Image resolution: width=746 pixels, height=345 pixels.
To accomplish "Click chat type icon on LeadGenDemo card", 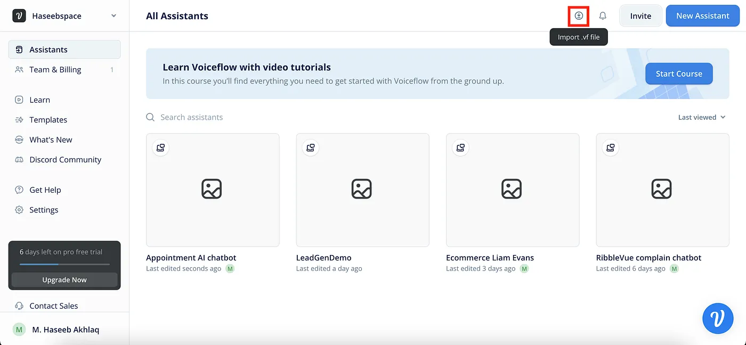I will [311, 147].
